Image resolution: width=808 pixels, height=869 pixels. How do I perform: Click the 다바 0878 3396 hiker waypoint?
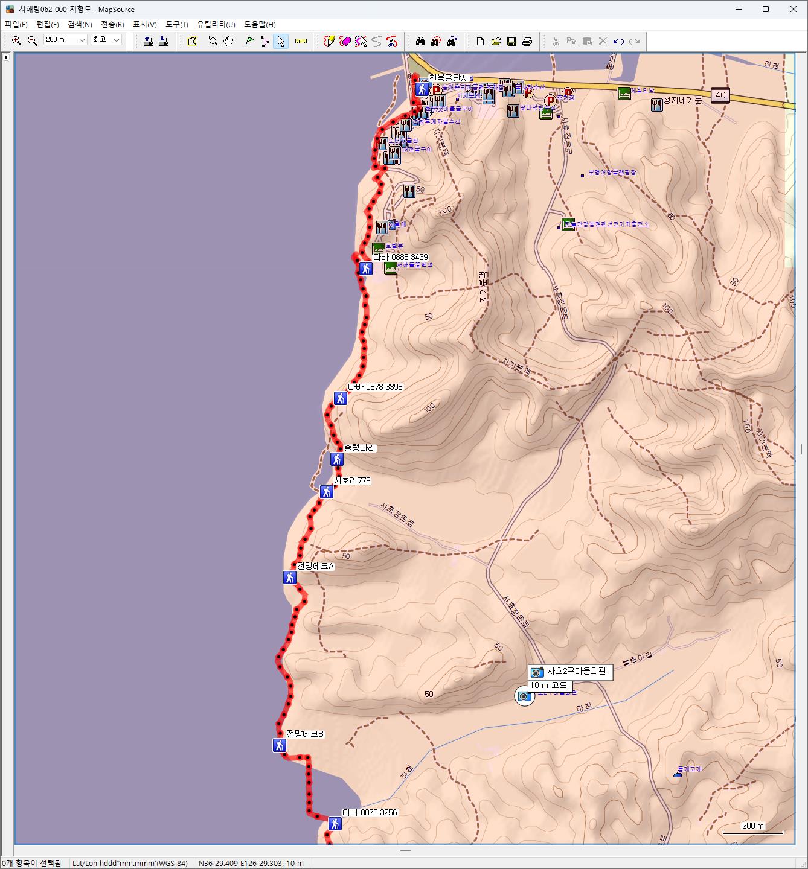coord(341,398)
